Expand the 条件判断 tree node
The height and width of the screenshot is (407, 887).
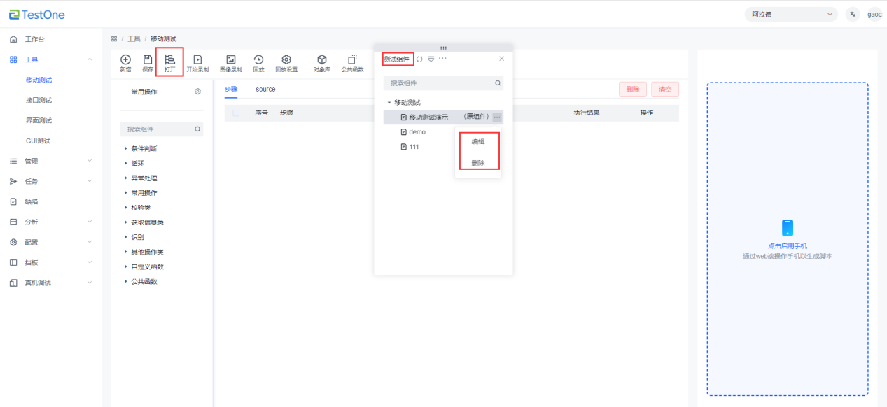tap(127, 149)
